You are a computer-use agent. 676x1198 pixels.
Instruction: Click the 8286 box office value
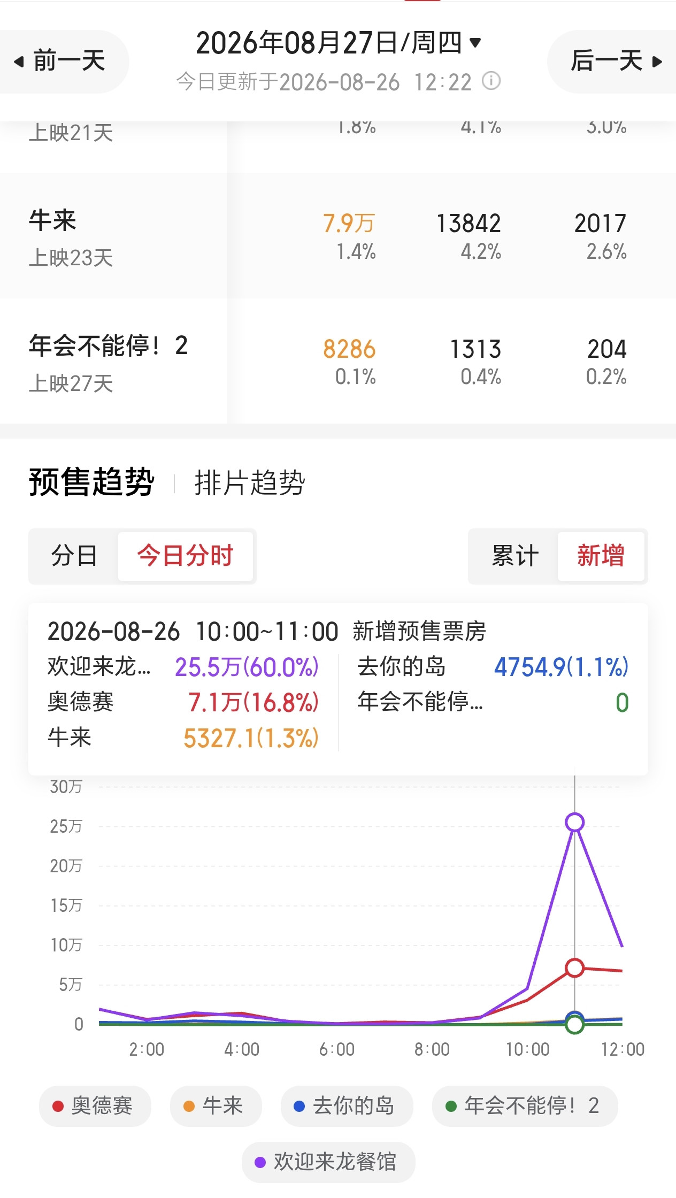point(349,349)
